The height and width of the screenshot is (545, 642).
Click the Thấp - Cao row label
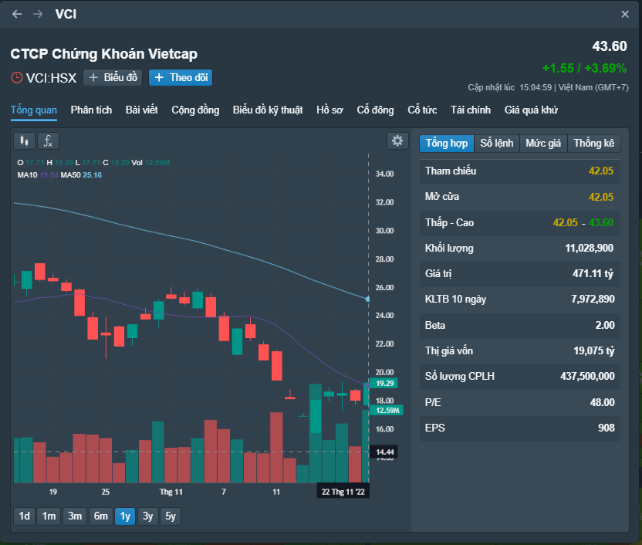449,222
